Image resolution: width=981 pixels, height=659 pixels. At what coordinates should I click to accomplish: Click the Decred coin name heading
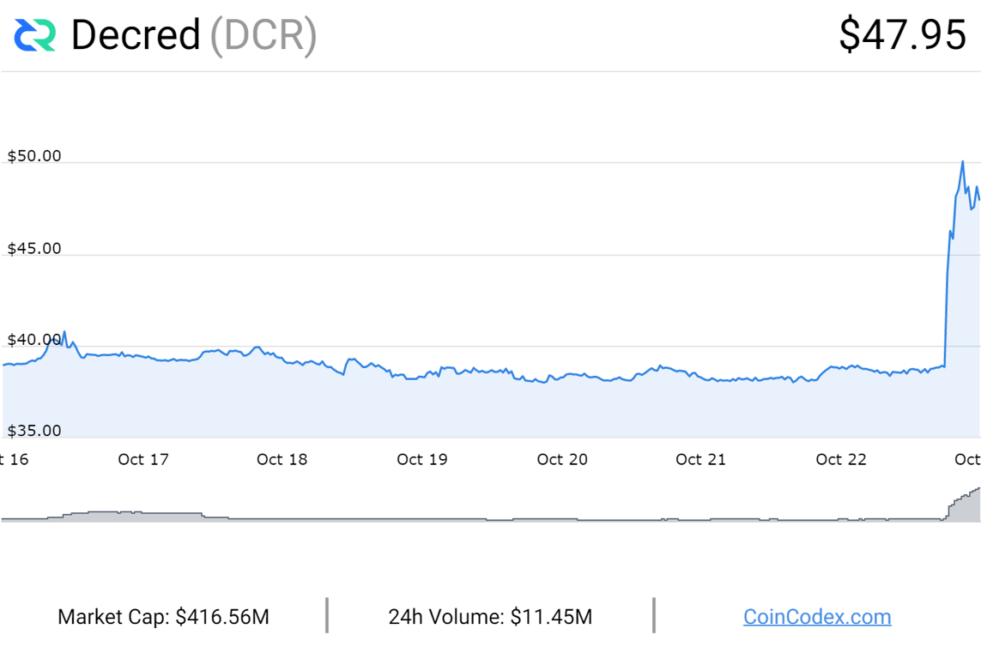click(136, 35)
